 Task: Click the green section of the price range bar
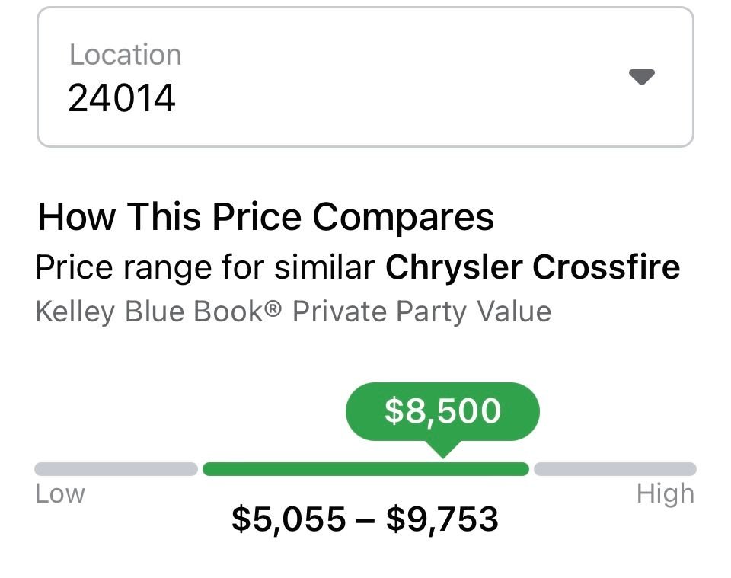point(365,468)
